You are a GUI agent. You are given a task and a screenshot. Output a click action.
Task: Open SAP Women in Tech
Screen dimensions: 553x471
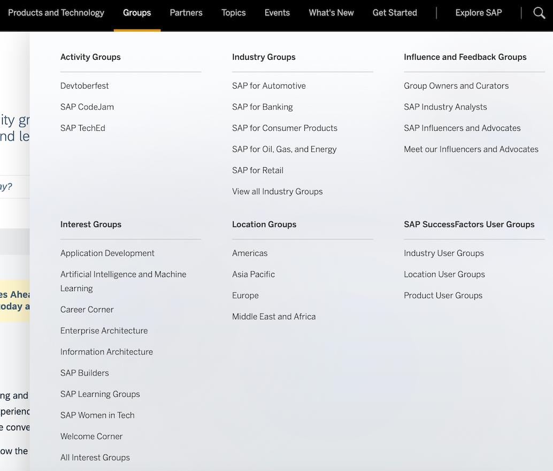coord(97,415)
